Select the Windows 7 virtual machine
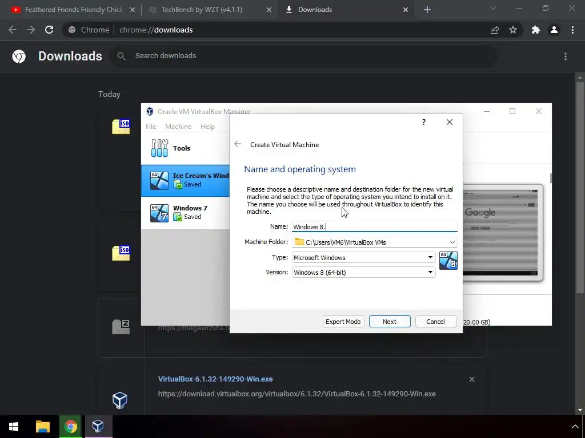This screenshot has height=438, width=585. (186, 213)
